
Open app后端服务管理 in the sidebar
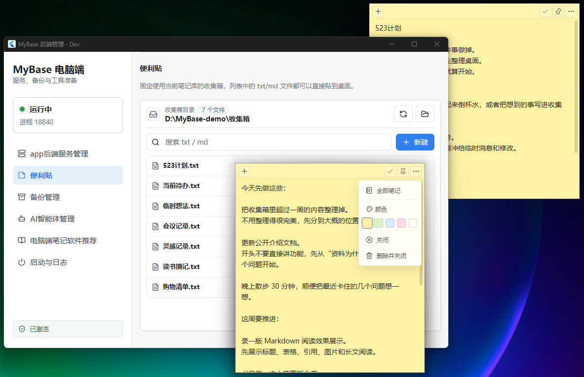click(68, 153)
